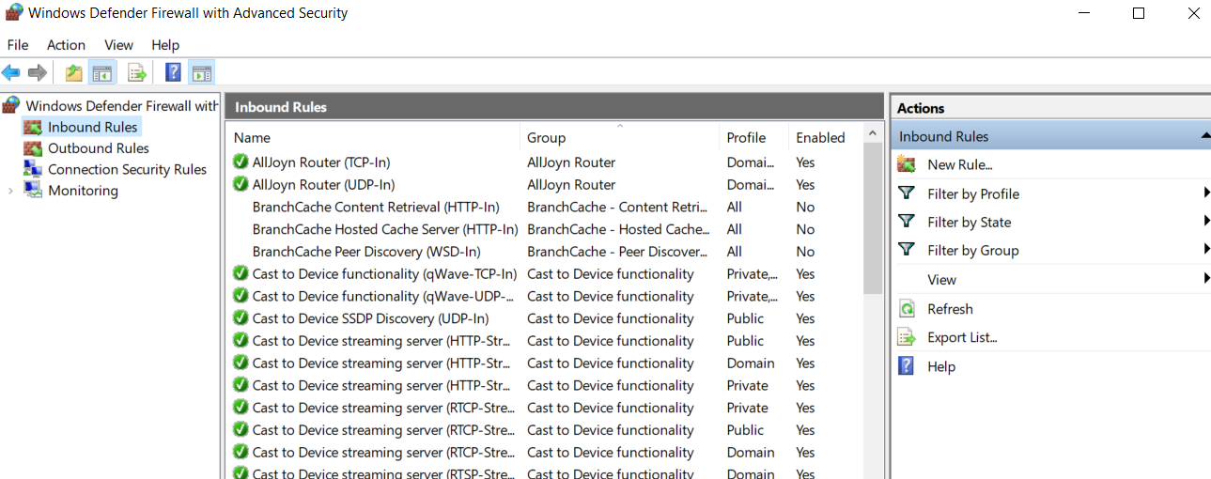The height and width of the screenshot is (479, 1211).
Task: Select the Outbound Rules tree node
Action: [x=98, y=148]
